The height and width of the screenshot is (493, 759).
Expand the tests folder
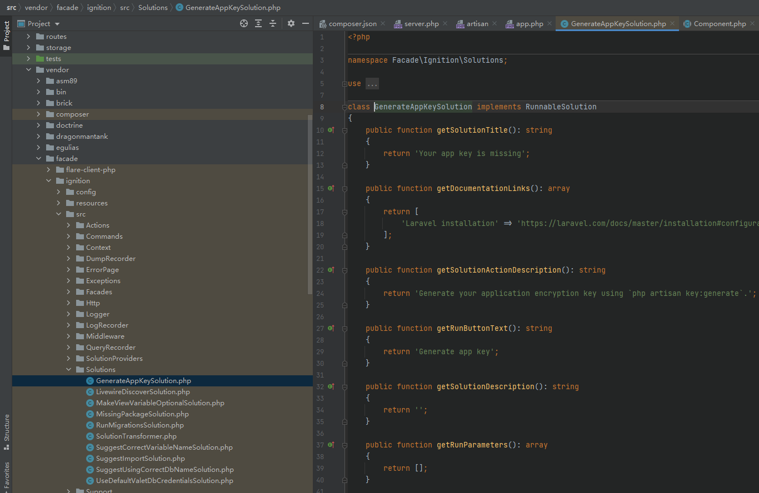coord(28,59)
